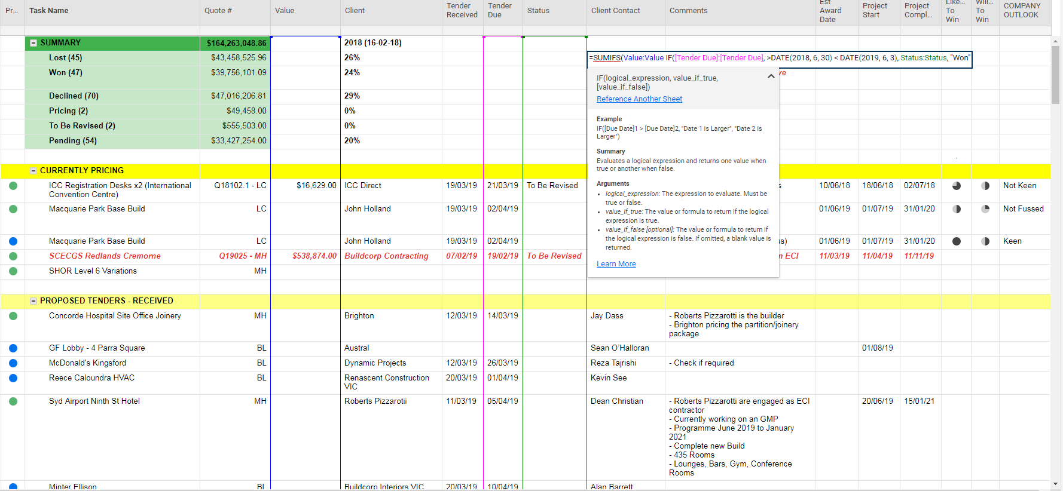Screen dimensions: 1063x491
Task: Select the 'Declined (70)' summary cell
Action: click(x=112, y=96)
